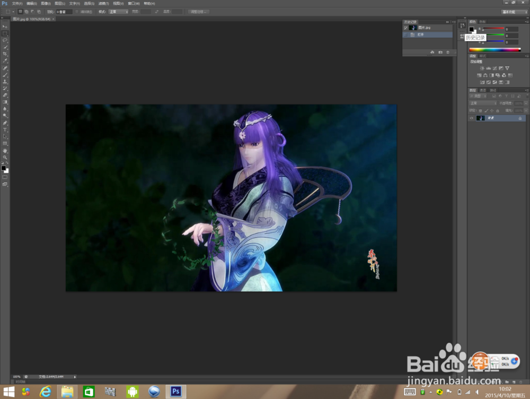Toggle lock image pixels brush icon

pyautogui.click(x=486, y=111)
